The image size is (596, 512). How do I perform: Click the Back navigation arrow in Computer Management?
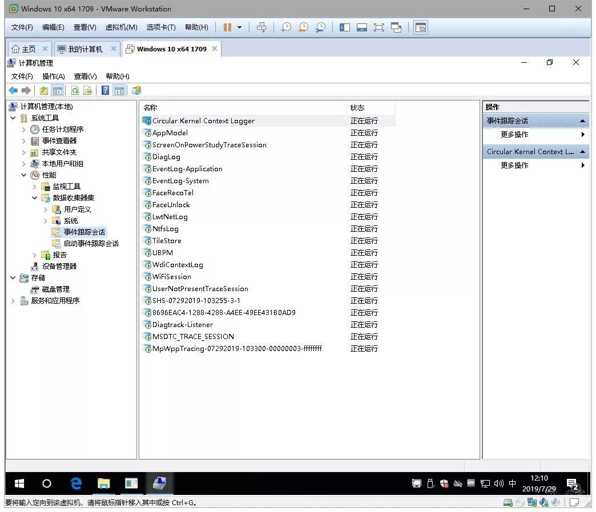coord(13,90)
